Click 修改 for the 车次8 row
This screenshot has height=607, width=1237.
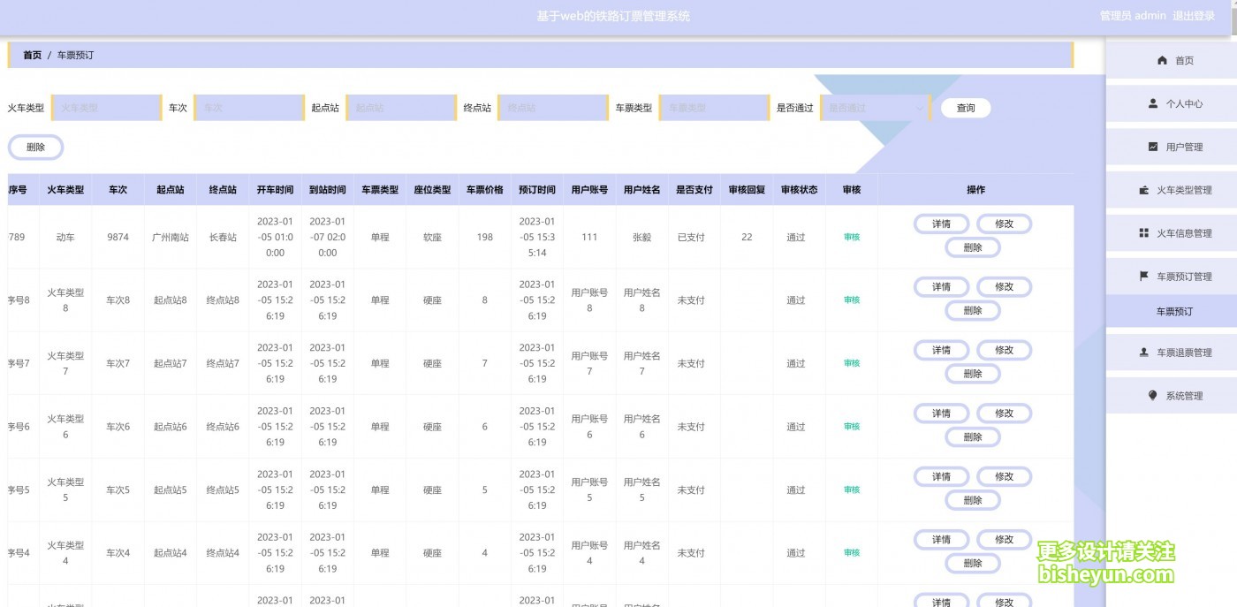[1004, 287]
